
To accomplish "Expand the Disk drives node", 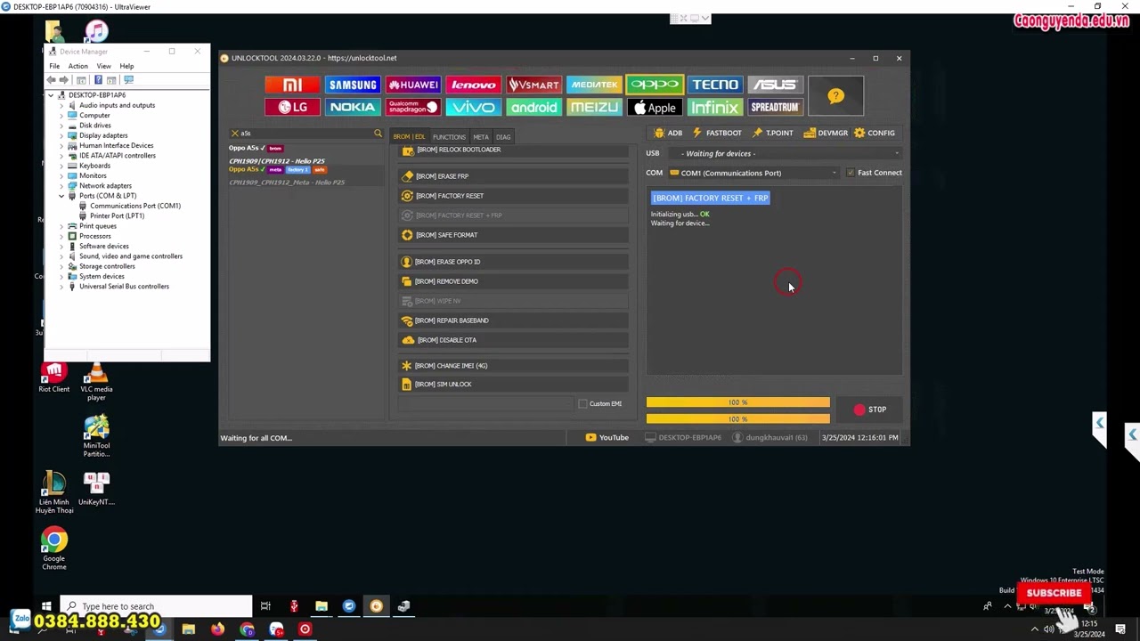I will coord(61,126).
